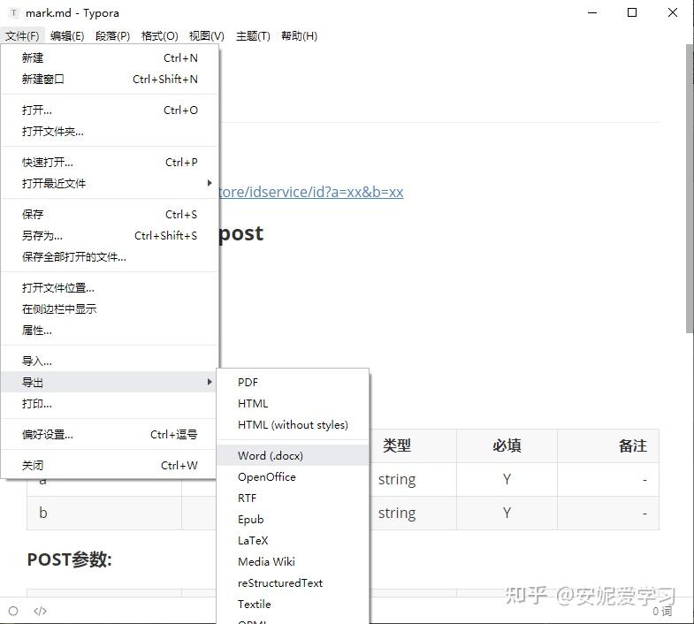Export as HTML (without styles)

(293, 425)
